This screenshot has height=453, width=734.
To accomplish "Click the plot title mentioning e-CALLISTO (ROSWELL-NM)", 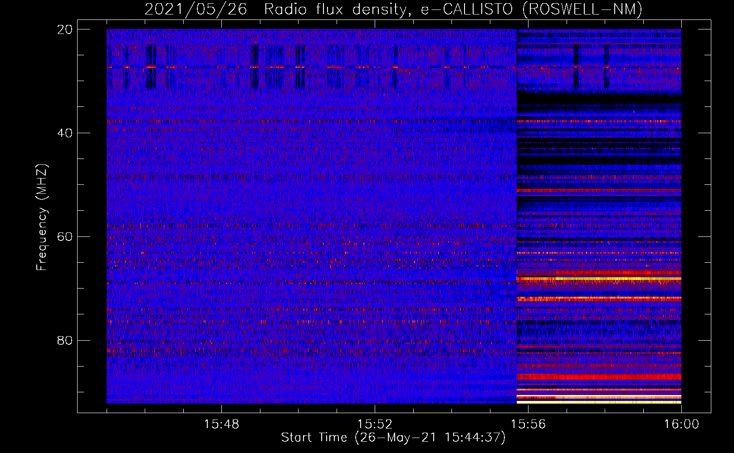I will tap(393, 9).
